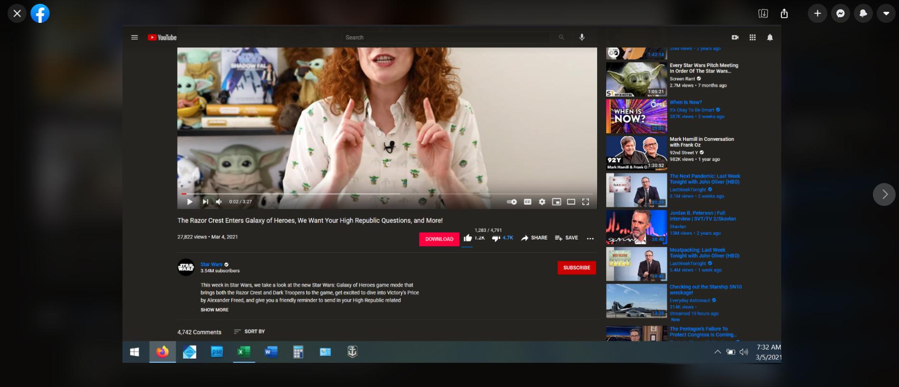
Task: Open the YouTube notifications bell
Action: (770, 37)
